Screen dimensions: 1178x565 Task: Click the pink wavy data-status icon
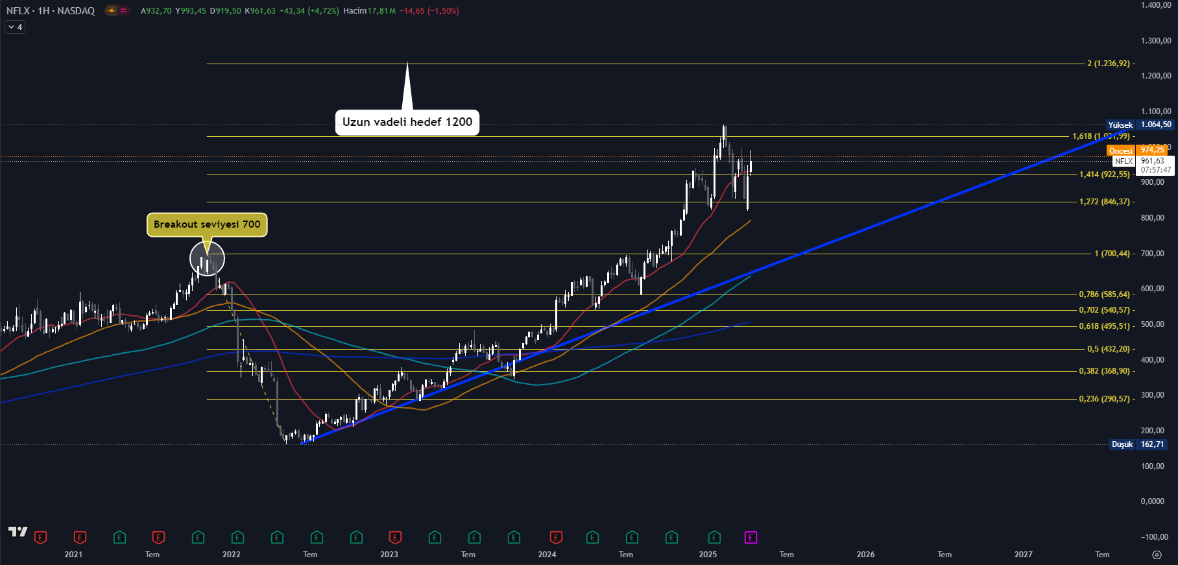click(123, 10)
